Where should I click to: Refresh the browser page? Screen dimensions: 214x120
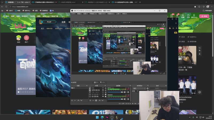(6, 6)
